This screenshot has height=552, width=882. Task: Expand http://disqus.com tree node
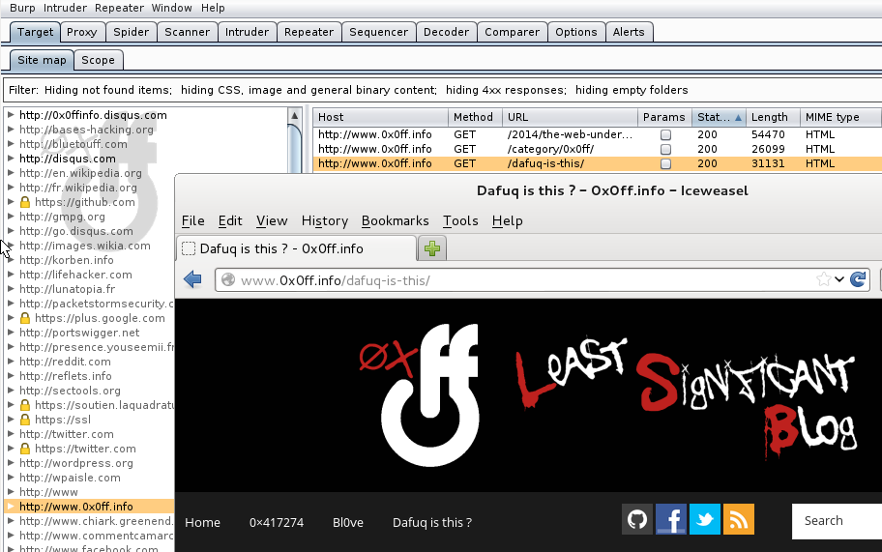10,159
